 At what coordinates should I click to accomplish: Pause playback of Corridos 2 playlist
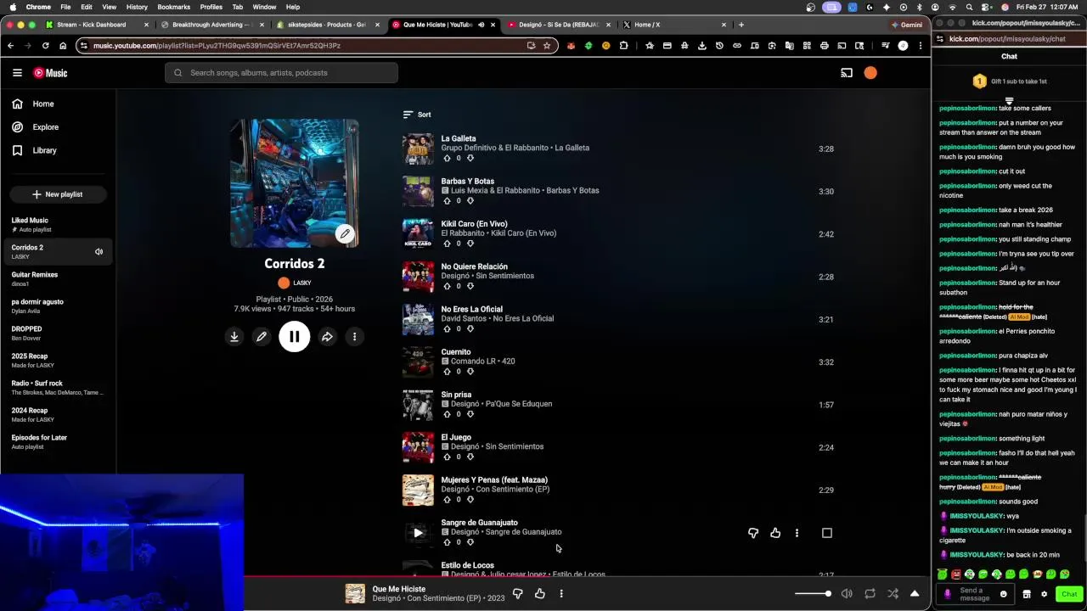(x=295, y=337)
